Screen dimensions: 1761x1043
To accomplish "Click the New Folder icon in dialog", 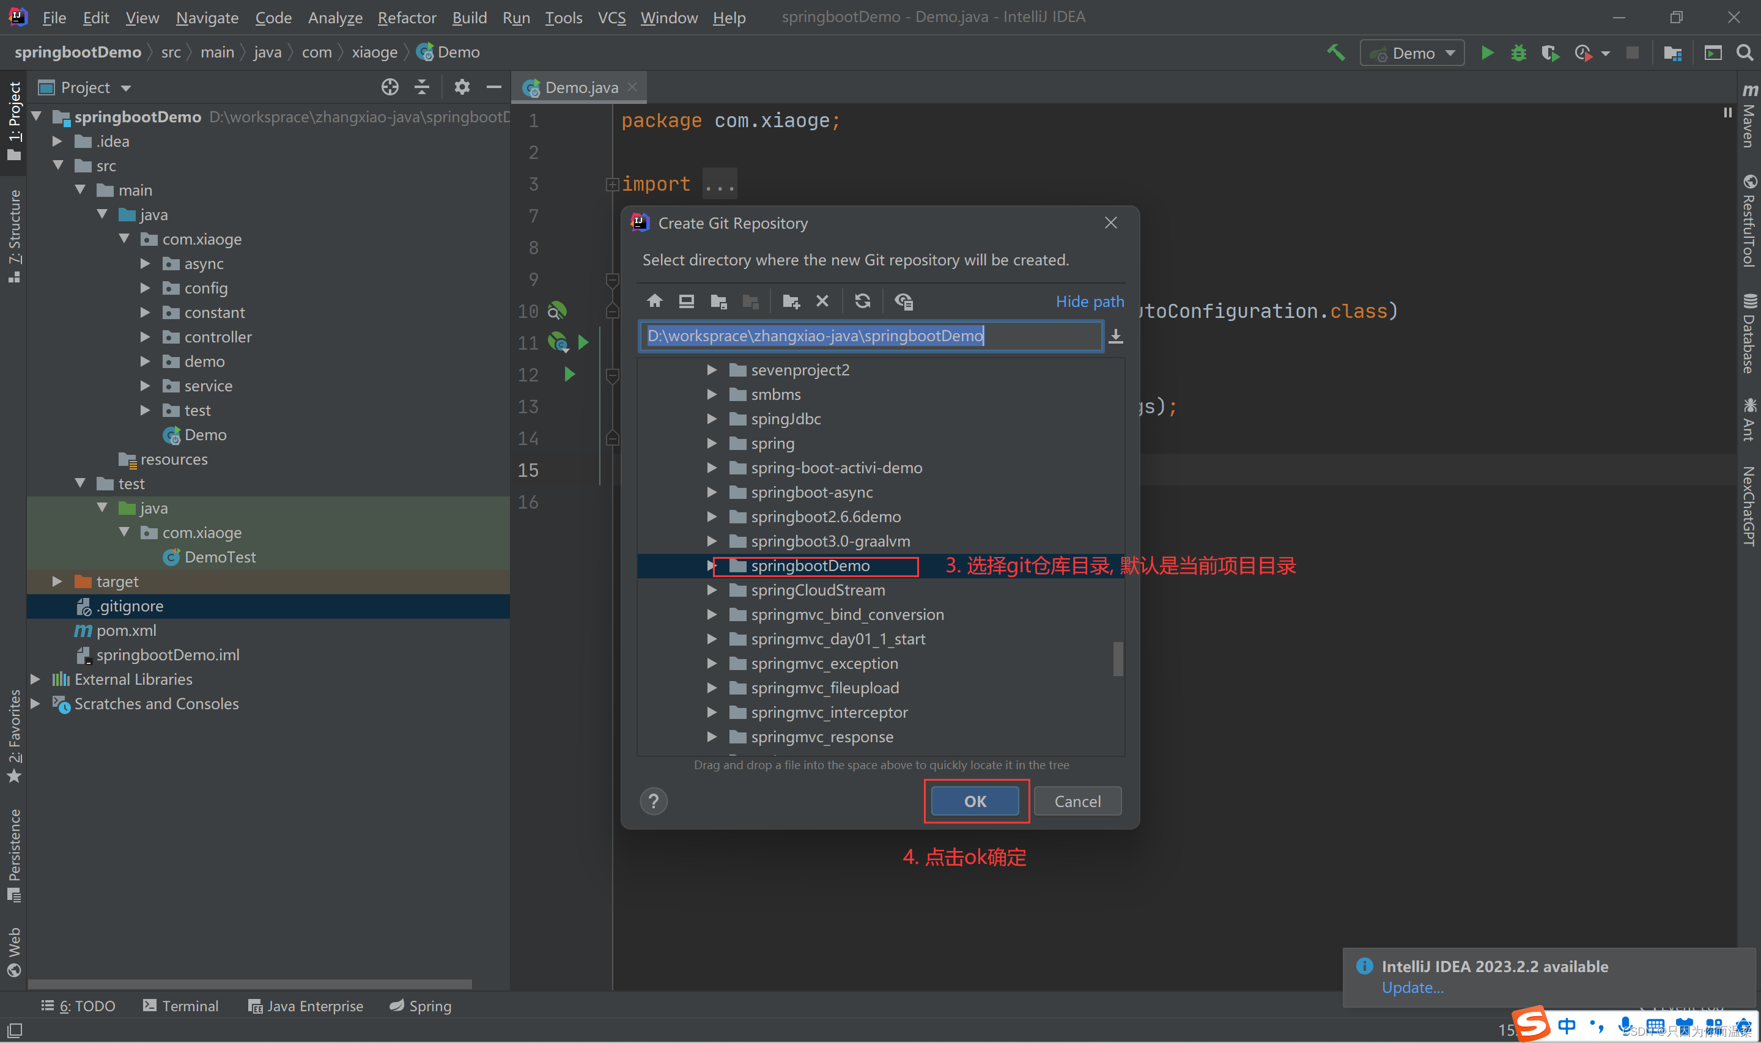I will pos(791,301).
